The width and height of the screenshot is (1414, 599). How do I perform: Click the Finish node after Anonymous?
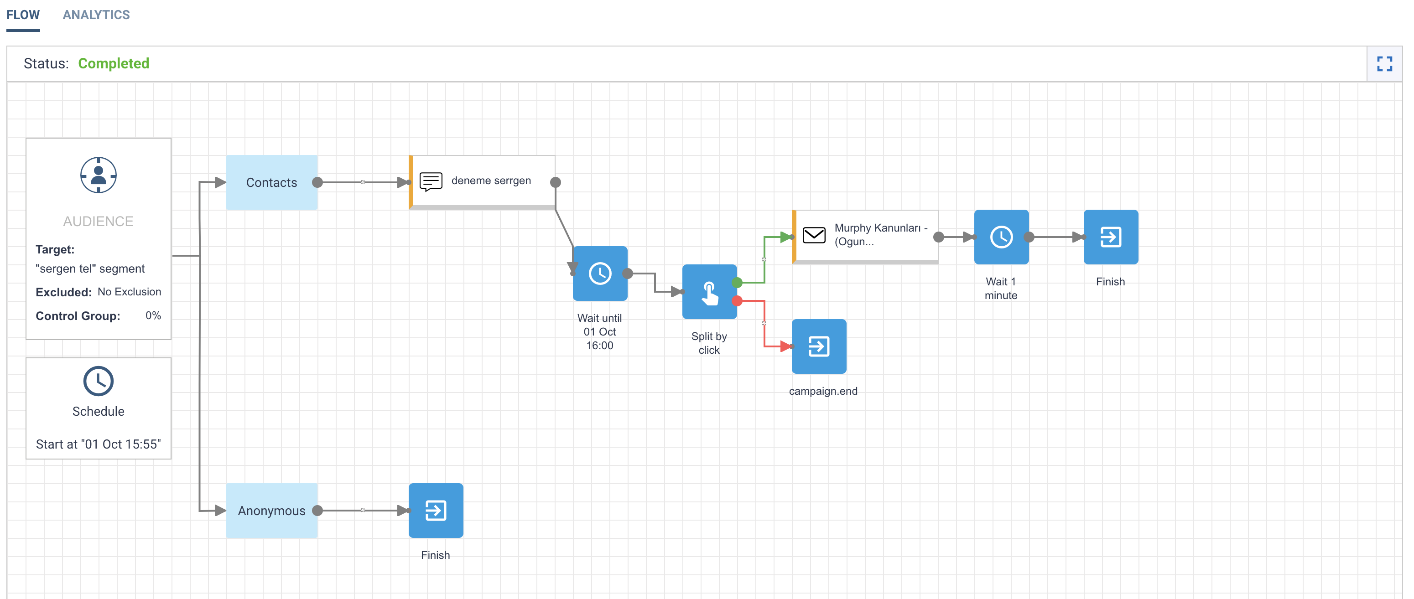(x=436, y=510)
